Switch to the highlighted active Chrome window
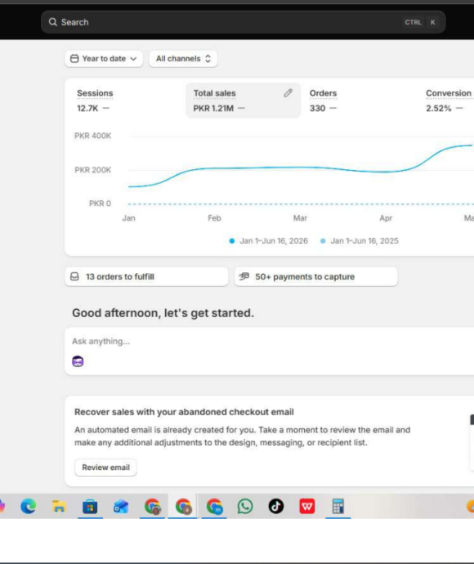 click(x=183, y=507)
